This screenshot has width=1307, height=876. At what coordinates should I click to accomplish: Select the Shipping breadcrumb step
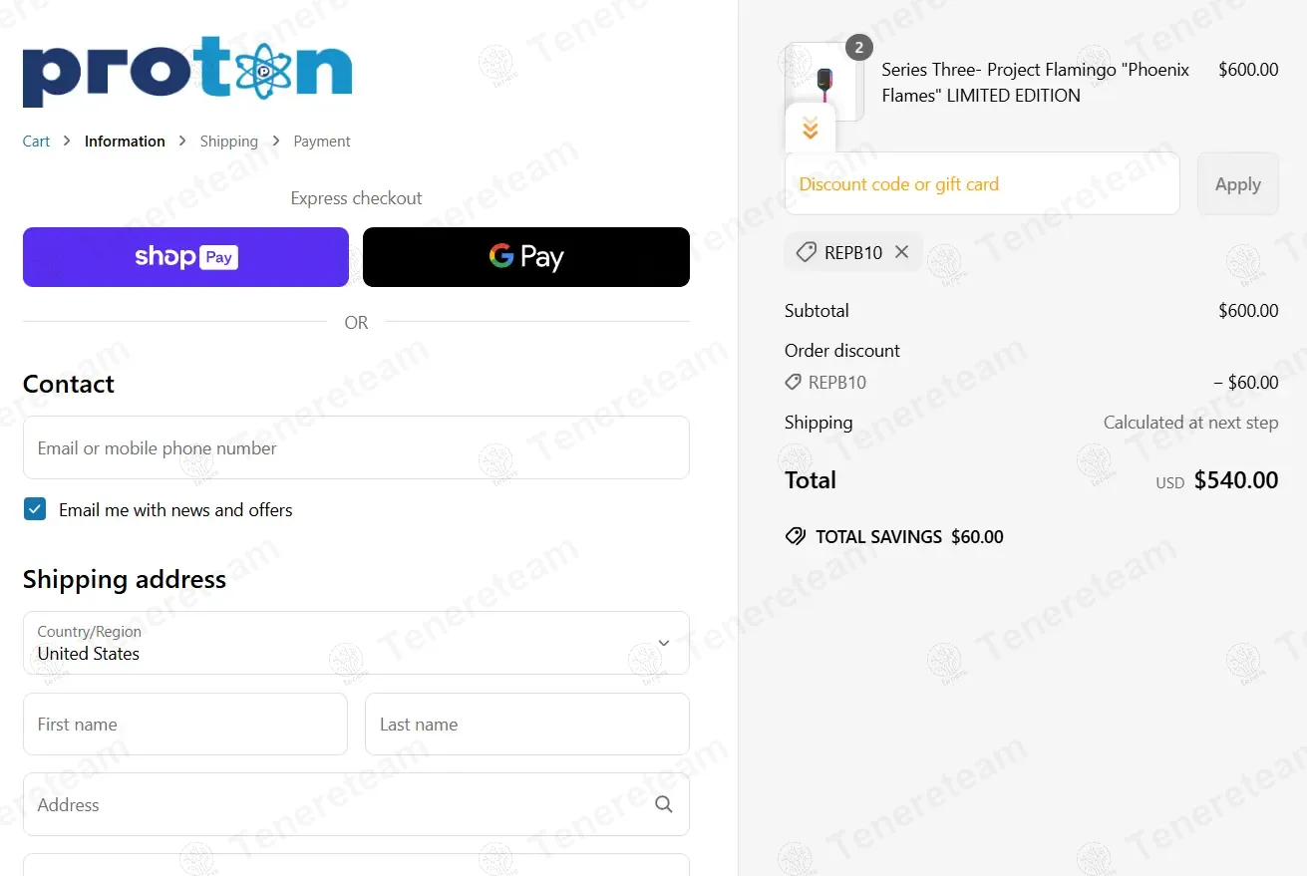(x=228, y=142)
